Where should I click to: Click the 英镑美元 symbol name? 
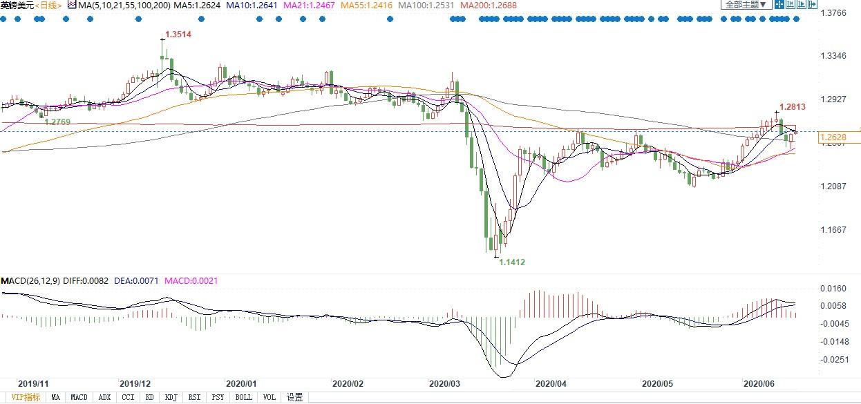[16, 5]
